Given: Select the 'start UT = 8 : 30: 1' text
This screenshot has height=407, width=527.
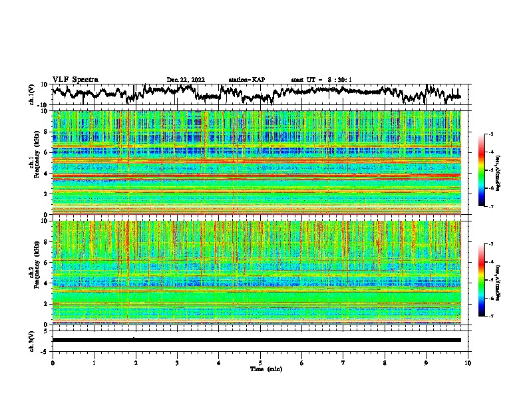Looking at the screenshot, I should tap(321, 80).
